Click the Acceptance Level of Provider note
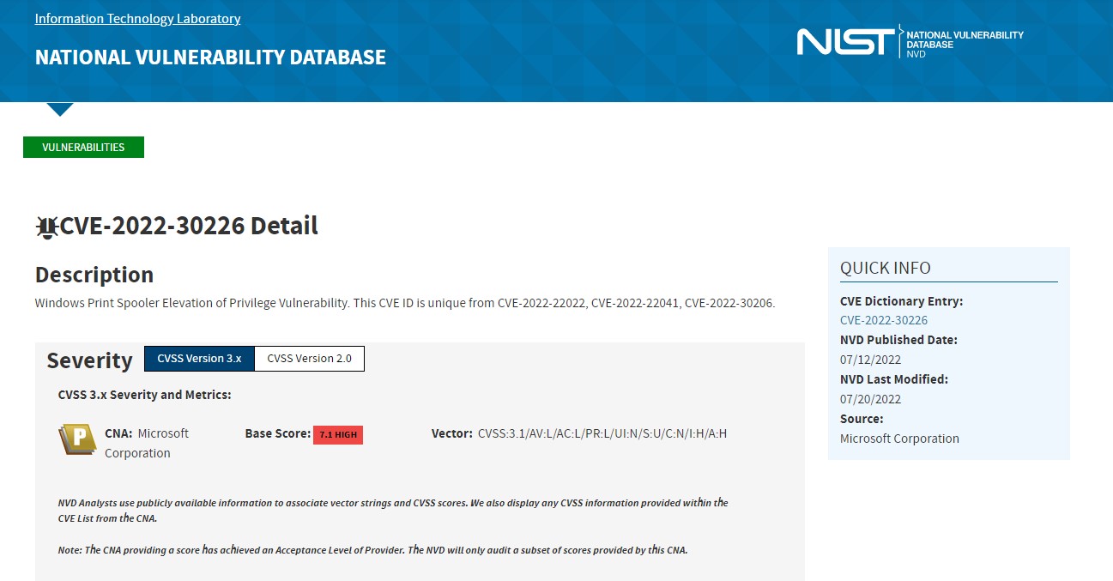The width and height of the screenshot is (1113, 581). [x=373, y=550]
